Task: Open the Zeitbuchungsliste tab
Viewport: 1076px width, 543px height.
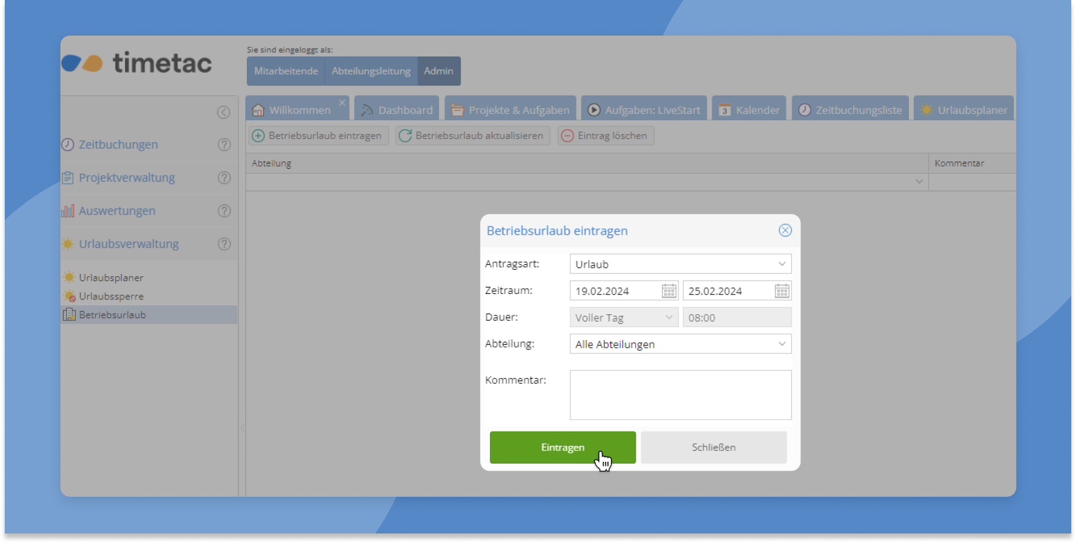Action: [850, 110]
